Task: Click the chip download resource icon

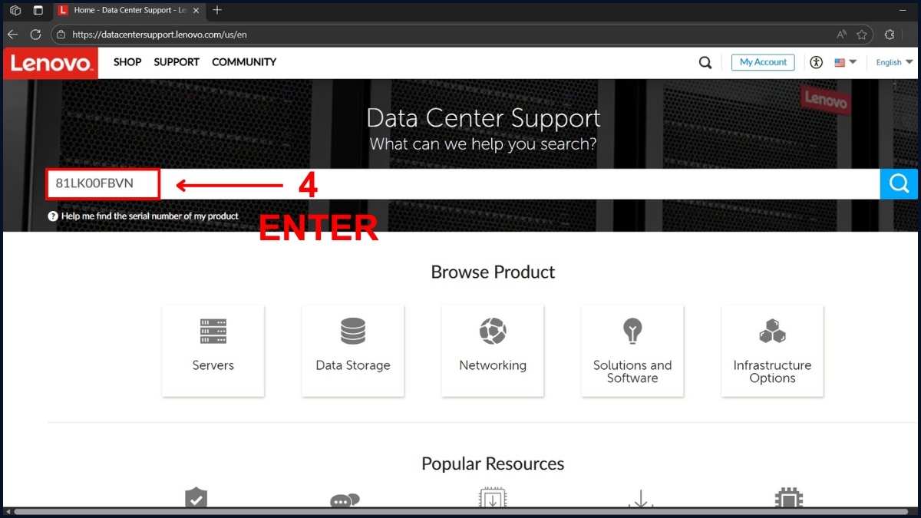Action: tap(492, 498)
